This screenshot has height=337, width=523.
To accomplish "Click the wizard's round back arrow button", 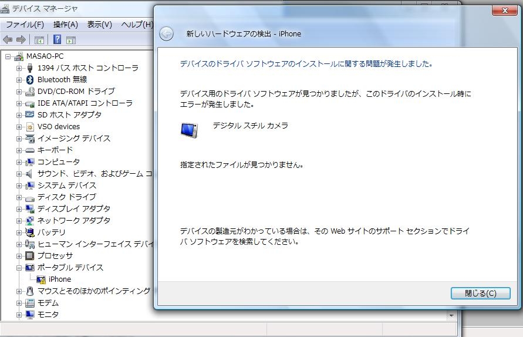I will click(x=166, y=33).
